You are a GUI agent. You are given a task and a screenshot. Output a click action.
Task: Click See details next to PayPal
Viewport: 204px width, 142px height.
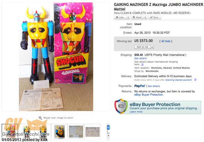tap(154, 86)
